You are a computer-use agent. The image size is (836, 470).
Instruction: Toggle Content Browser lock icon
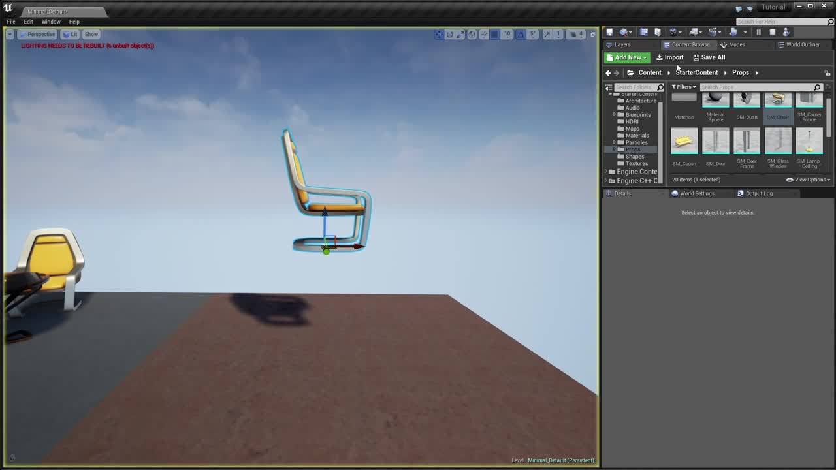[x=827, y=73]
